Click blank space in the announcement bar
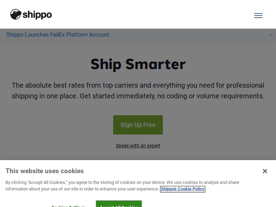276x207 pixels. point(190,35)
